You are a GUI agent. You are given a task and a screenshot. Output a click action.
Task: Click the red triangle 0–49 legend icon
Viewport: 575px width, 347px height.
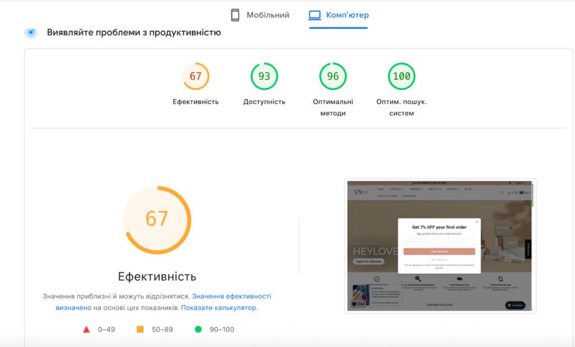click(86, 330)
